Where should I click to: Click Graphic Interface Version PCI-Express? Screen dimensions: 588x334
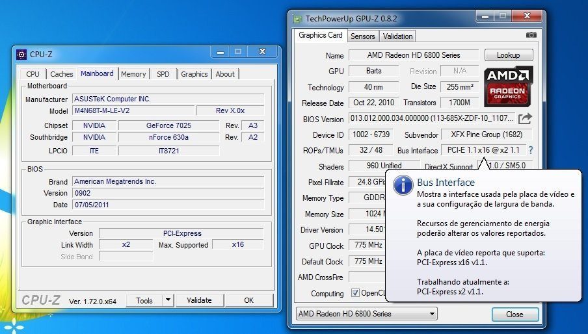[x=181, y=233]
